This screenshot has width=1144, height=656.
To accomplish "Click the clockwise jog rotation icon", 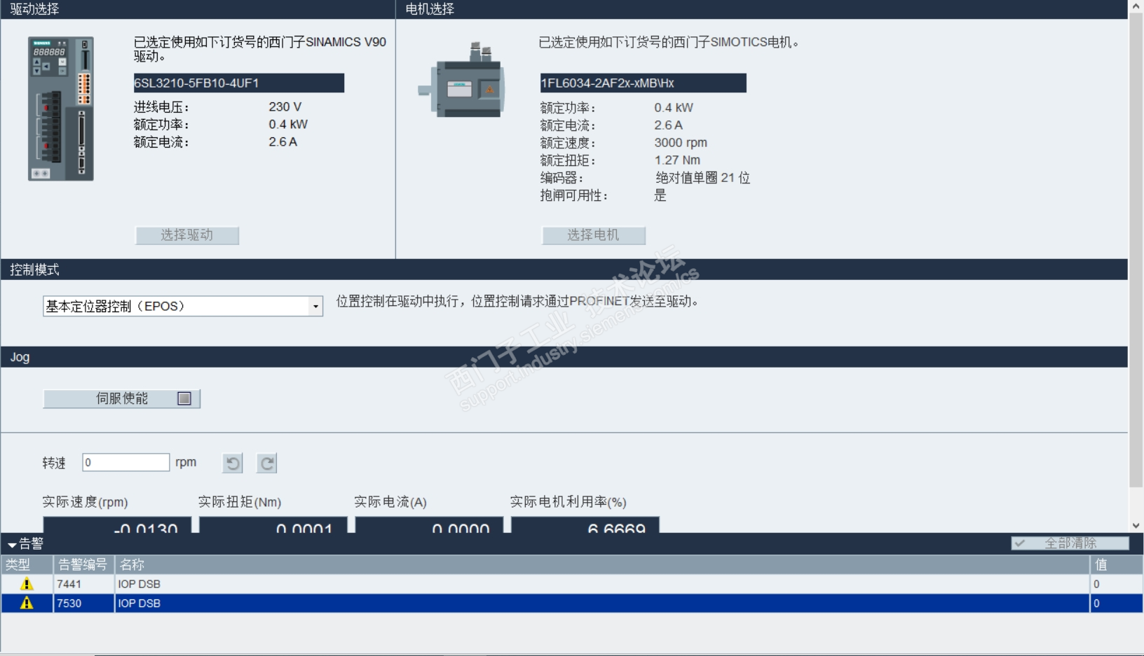I will (x=267, y=463).
